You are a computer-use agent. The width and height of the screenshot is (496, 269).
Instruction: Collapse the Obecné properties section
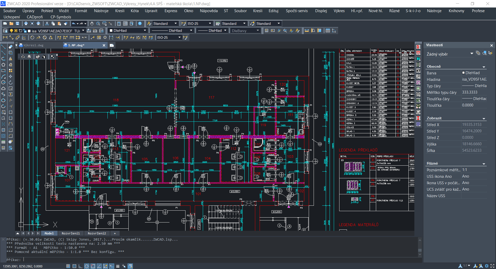(x=484, y=67)
